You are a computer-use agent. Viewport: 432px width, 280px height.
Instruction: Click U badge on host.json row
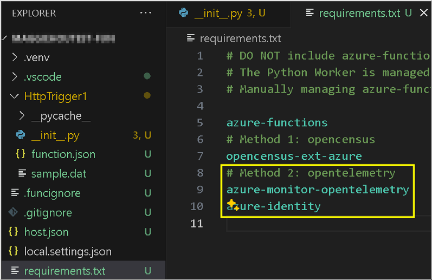pos(148,232)
